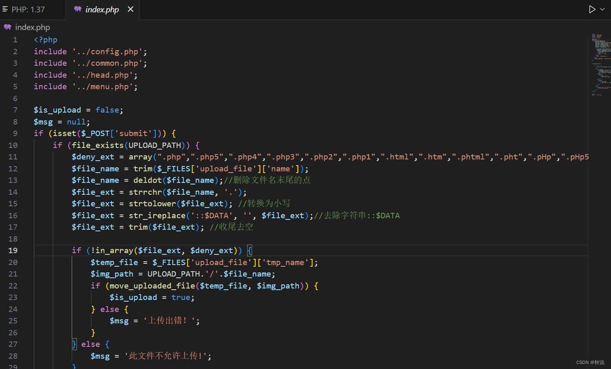Click the 'in_array' function on line 19
611x369 pixels.
[x=114, y=251]
